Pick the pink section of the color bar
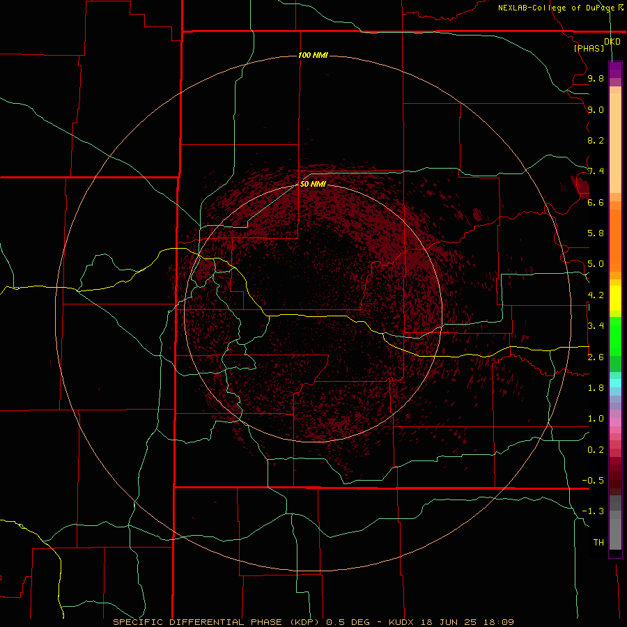Image resolution: width=627 pixels, height=627 pixels. [x=615, y=422]
